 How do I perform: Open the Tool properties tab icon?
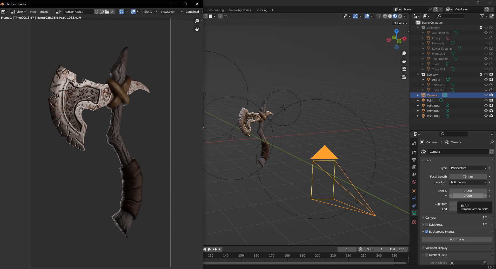[414, 143]
